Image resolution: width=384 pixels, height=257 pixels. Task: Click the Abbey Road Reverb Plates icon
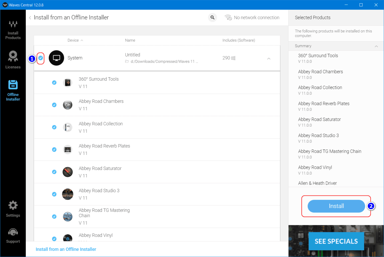[x=68, y=150]
